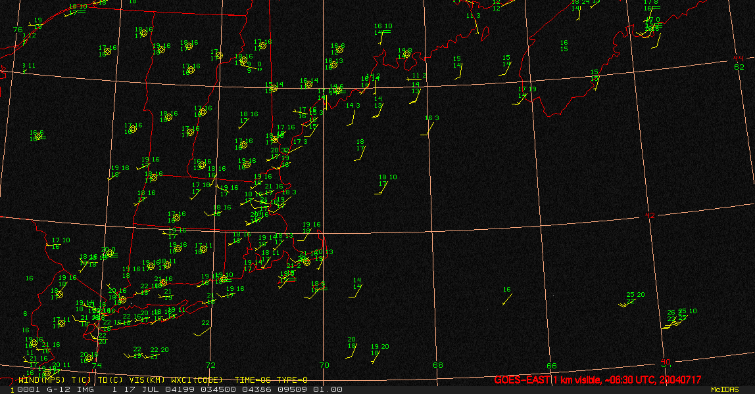
Task: Click the T(C) legend label
Action: (82, 380)
